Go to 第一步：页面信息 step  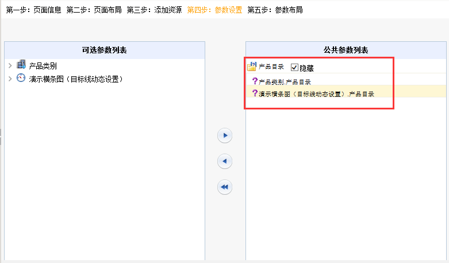[33, 10]
